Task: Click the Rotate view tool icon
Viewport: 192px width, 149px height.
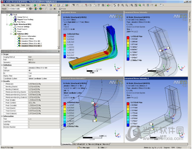Action: pyautogui.click(x=115, y=5)
